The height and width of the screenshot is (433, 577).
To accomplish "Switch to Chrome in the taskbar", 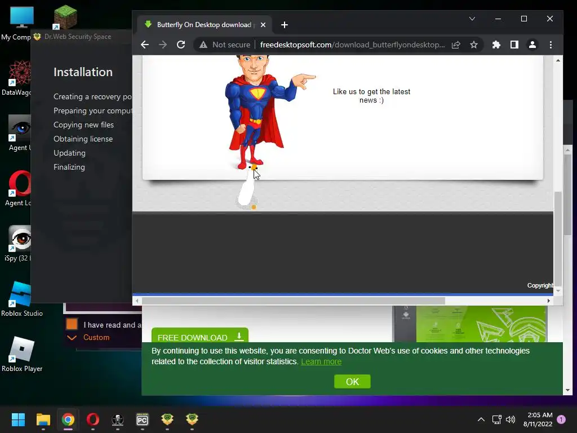I will [68, 419].
